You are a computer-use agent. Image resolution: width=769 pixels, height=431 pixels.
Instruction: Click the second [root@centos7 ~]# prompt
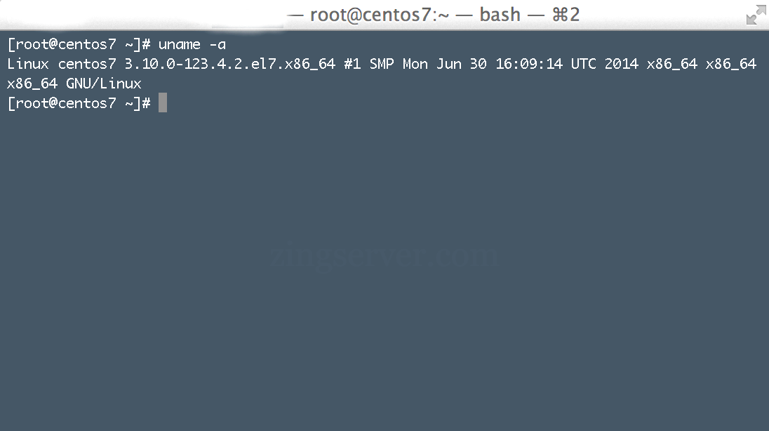pos(79,103)
